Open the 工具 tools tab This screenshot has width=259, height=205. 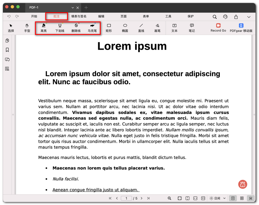[x=168, y=16]
